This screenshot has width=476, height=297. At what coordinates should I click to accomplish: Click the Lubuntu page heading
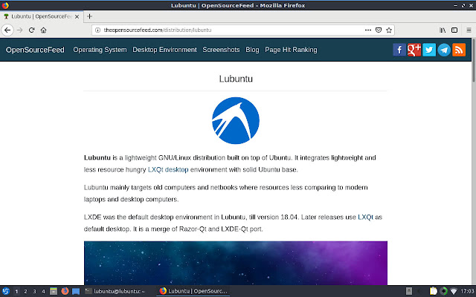tap(236, 79)
